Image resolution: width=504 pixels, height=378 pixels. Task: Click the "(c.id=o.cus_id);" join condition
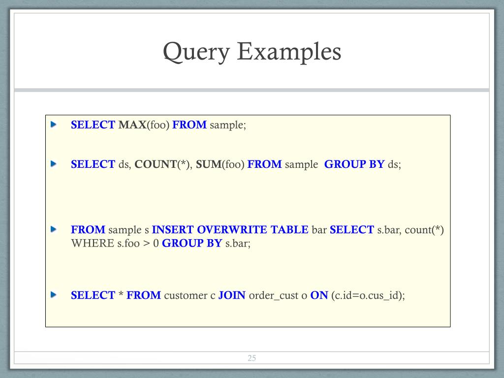368,295
